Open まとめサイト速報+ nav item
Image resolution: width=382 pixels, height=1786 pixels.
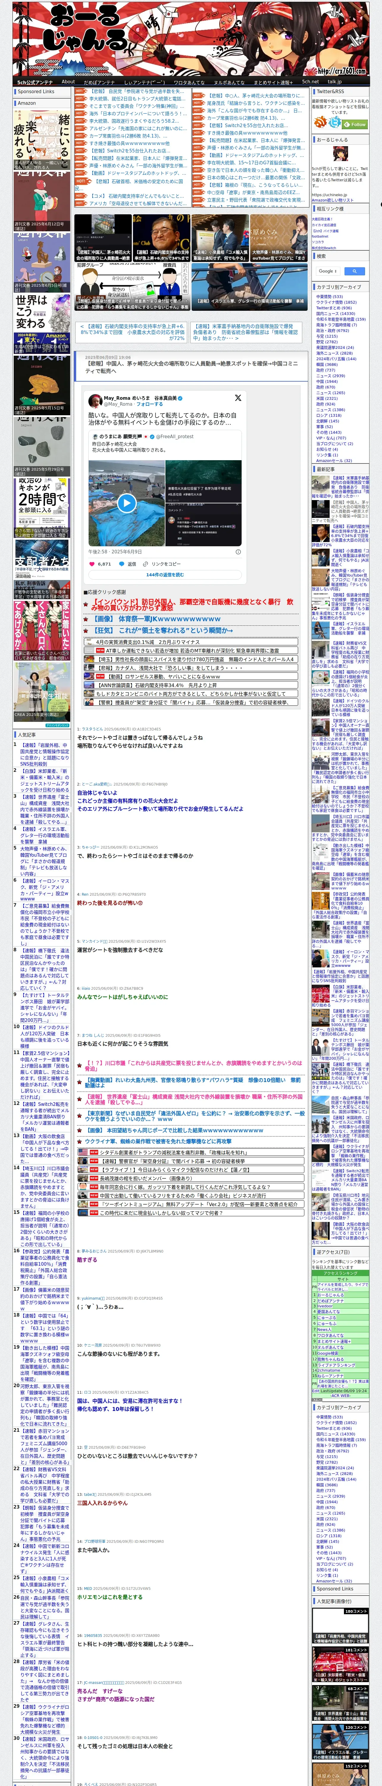(273, 82)
